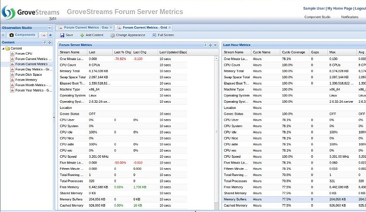The height and width of the screenshot is (212, 366).
Task: Switch the dashboard to Full Screen
Action: pyautogui.click(x=163, y=35)
